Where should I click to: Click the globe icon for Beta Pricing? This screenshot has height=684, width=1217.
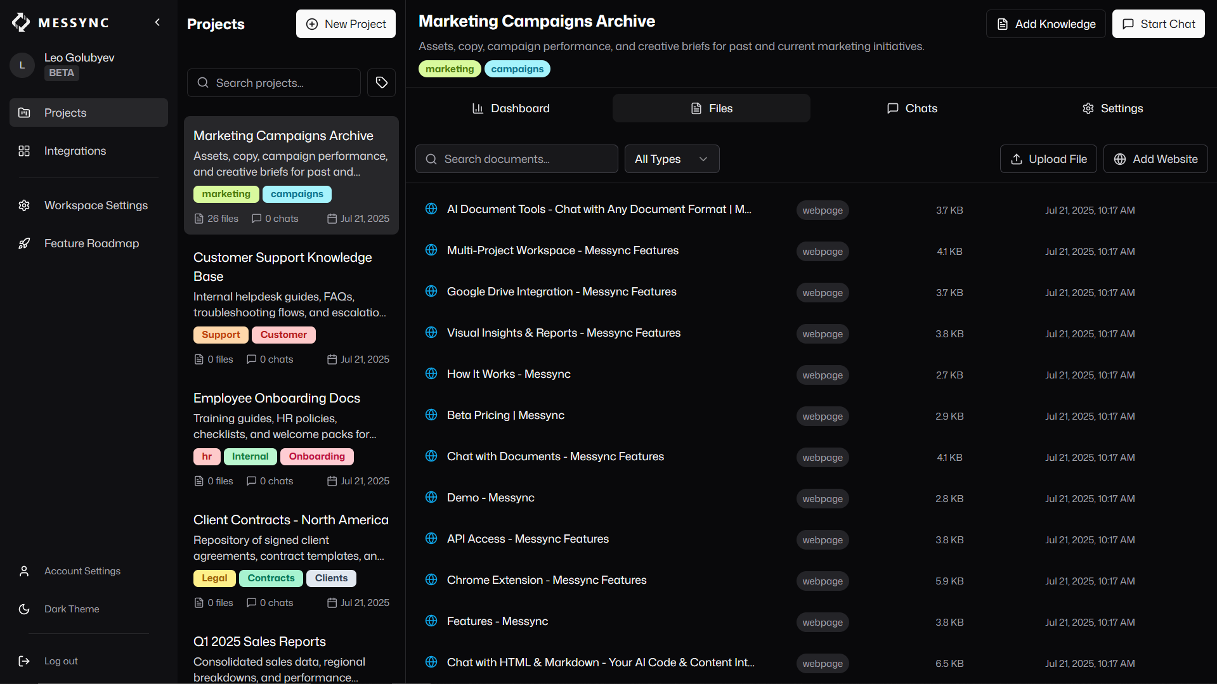[431, 415]
